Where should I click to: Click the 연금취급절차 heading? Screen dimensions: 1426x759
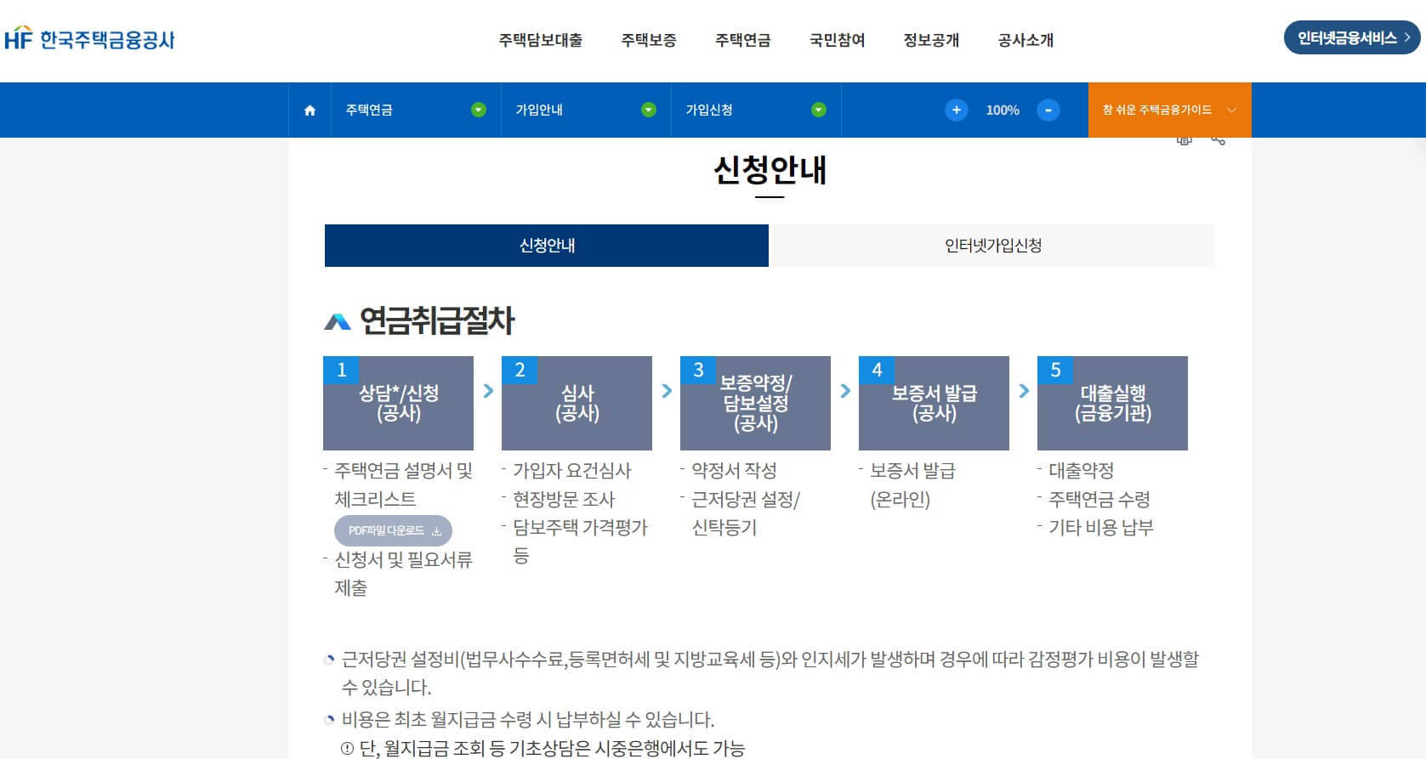pos(437,321)
